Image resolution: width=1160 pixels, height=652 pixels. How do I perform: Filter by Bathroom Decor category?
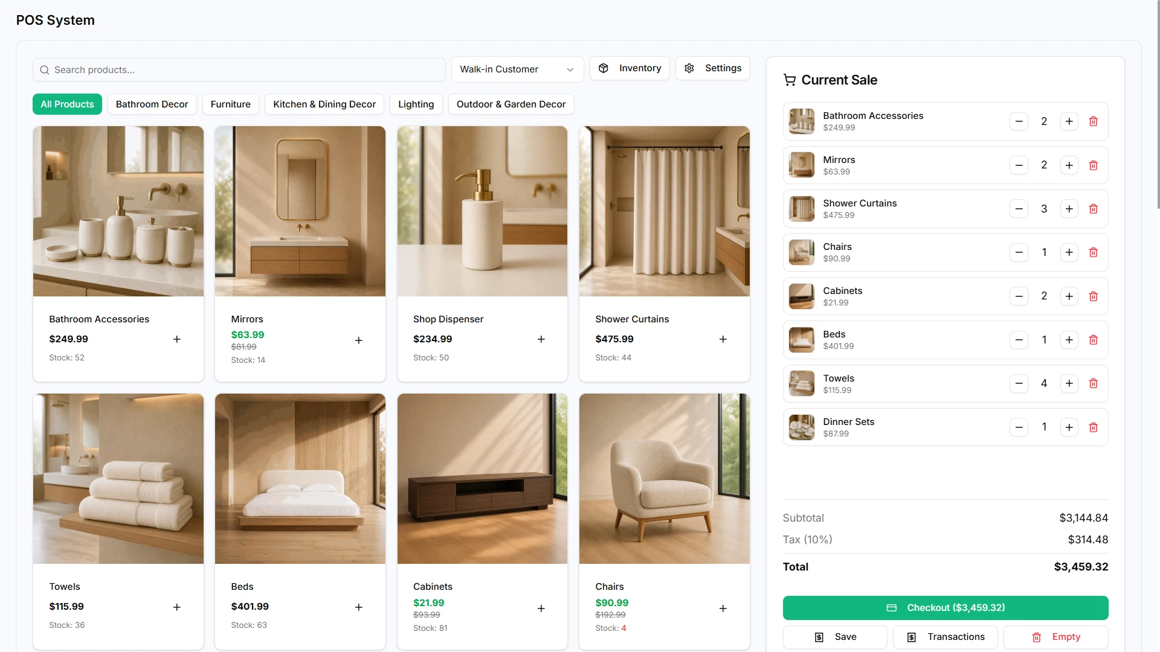pos(152,104)
